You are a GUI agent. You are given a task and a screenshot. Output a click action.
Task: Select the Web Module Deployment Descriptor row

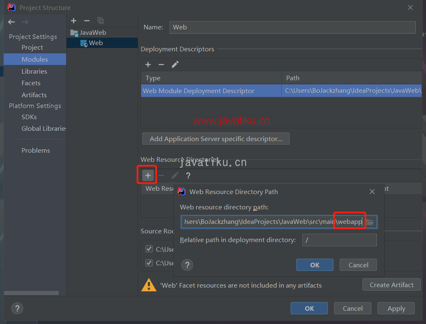tap(281, 91)
